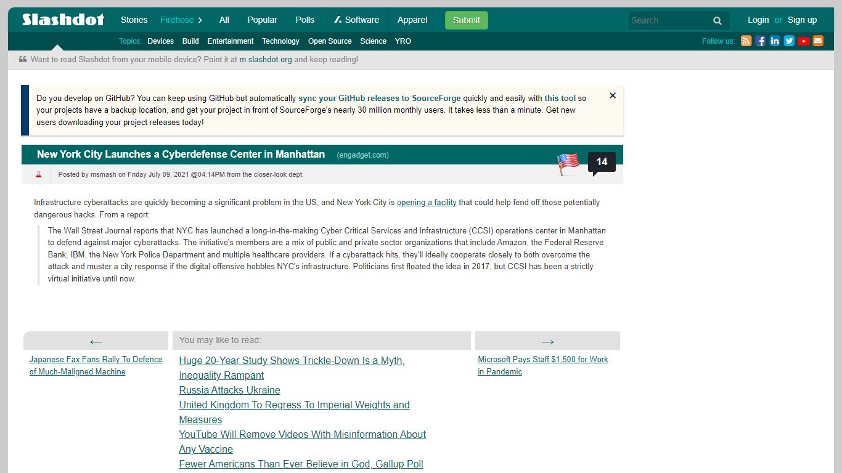Follow Slashdot on LinkedIn icon
842x473 pixels.
(775, 41)
